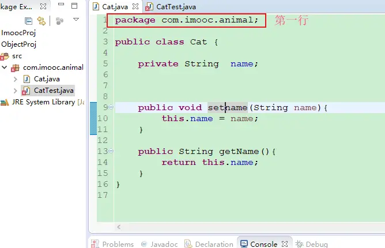Maximize the Package Explorer panel
This screenshot has width=385, height=248.
pos(74,6)
